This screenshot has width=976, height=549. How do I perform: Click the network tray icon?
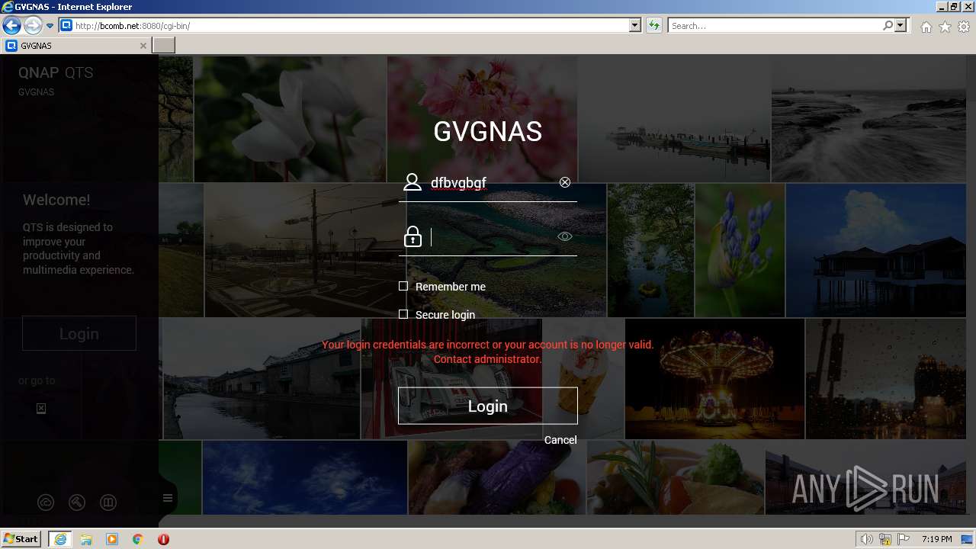click(885, 539)
